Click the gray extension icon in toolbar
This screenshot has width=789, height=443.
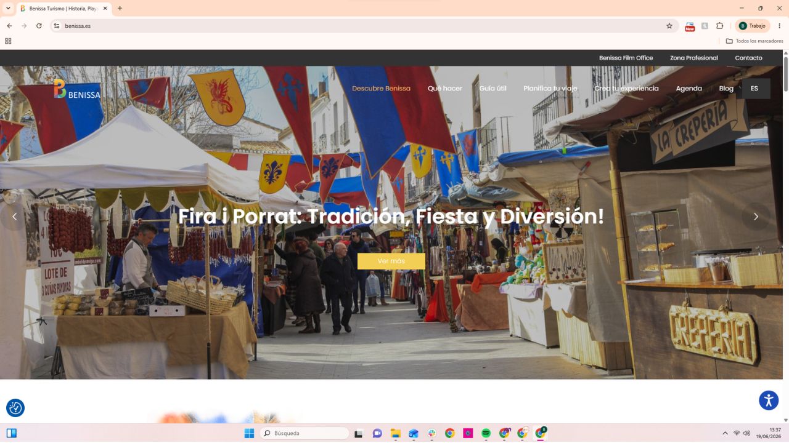705,26
